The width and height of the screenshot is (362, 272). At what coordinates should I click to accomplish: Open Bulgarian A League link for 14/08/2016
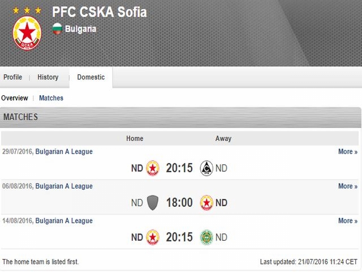[x=64, y=220]
